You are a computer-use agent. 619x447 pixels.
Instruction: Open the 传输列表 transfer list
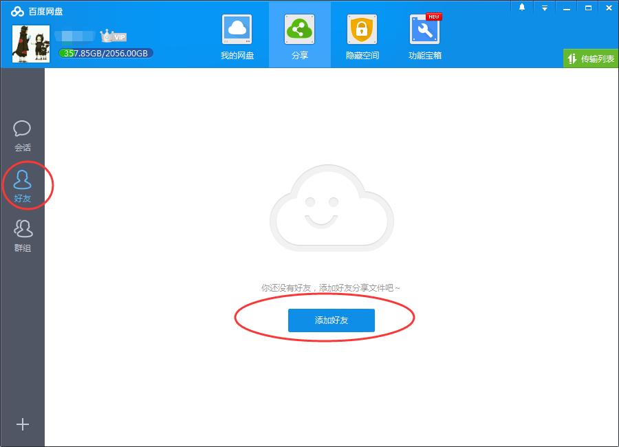click(x=590, y=58)
